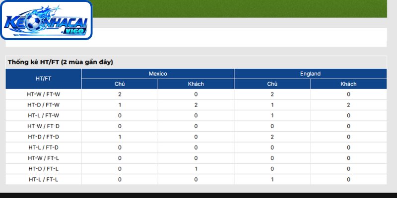
Task: Click the Khách subheader under Mexico
Action: (196, 84)
